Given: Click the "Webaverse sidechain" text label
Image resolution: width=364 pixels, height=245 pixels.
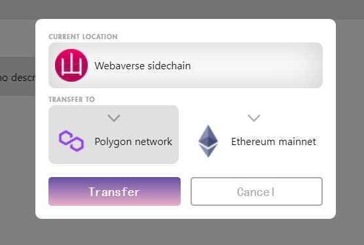Looking at the screenshot, I should [143, 66].
